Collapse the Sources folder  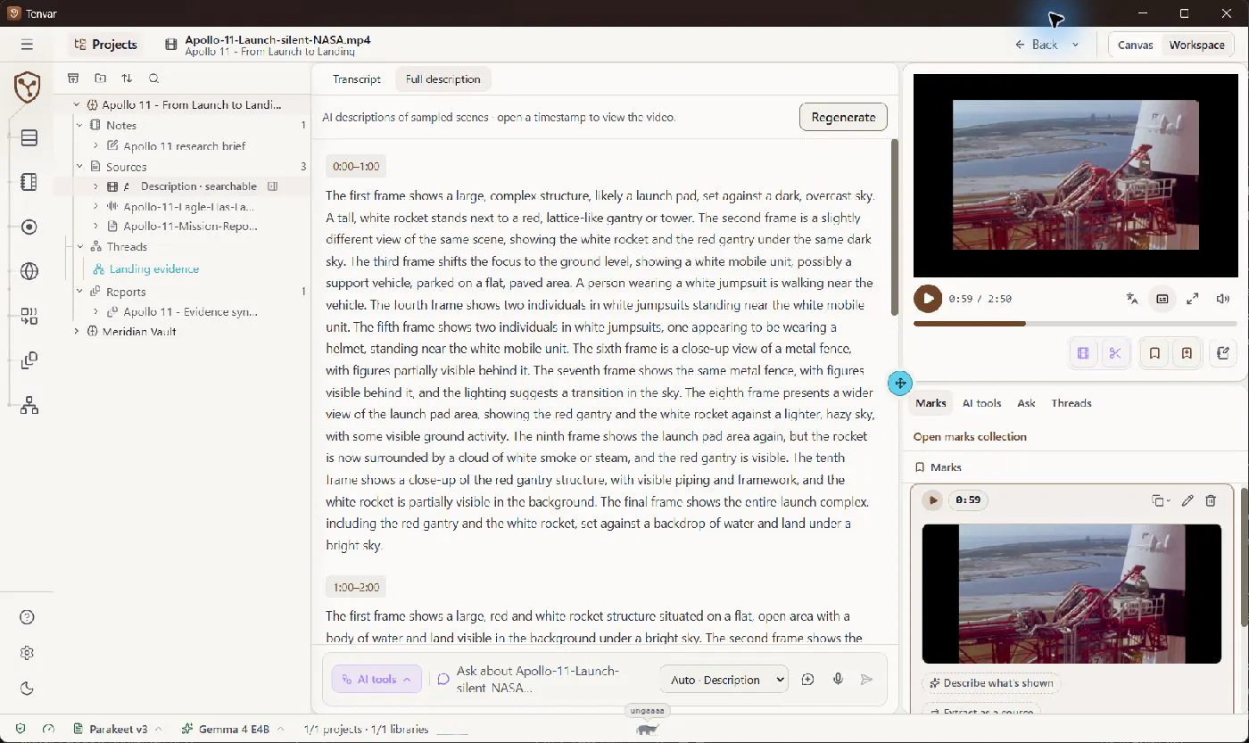79,167
